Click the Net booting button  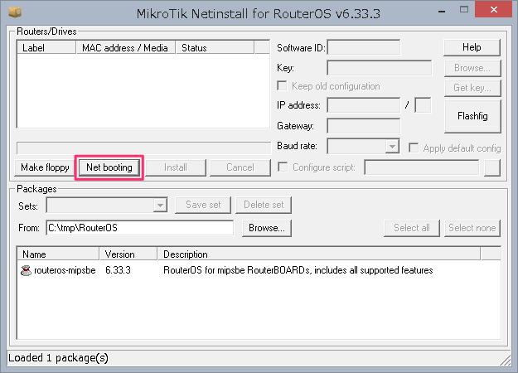109,167
